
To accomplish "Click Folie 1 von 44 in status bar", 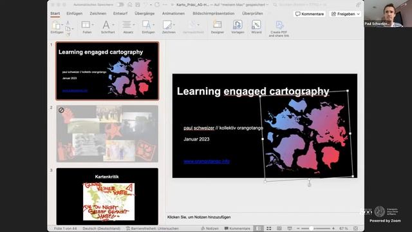I will [65, 229].
